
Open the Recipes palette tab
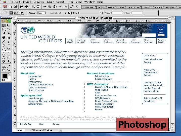pyautogui.click(x=101, y=7)
